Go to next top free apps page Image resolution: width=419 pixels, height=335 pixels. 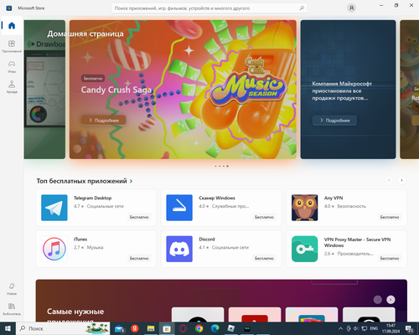[x=401, y=180]
